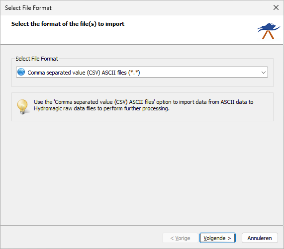Click the globe icon in the format combo
This screenshot has width=284, height=249.
(x=21, y=72)
